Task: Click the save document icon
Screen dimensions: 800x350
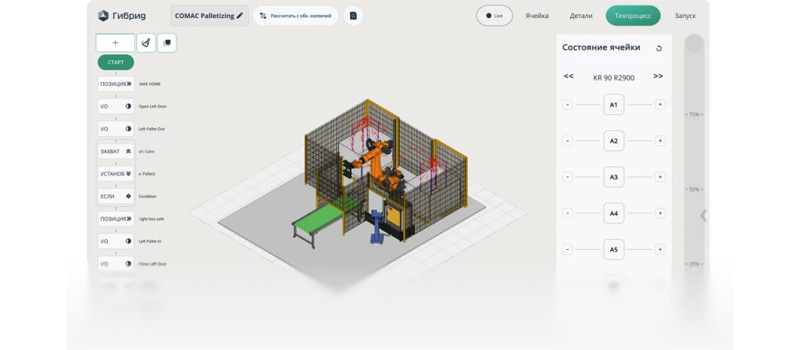Action: click(x=353, y=16)
